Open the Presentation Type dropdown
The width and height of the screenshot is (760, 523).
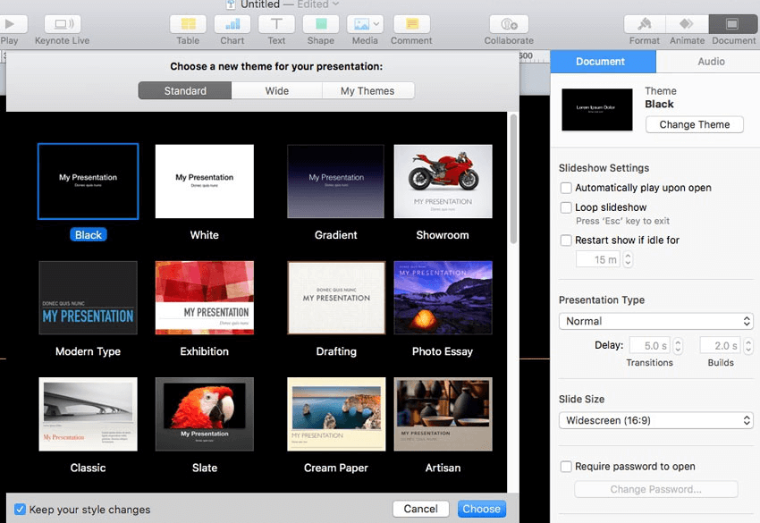coord(655,321)
